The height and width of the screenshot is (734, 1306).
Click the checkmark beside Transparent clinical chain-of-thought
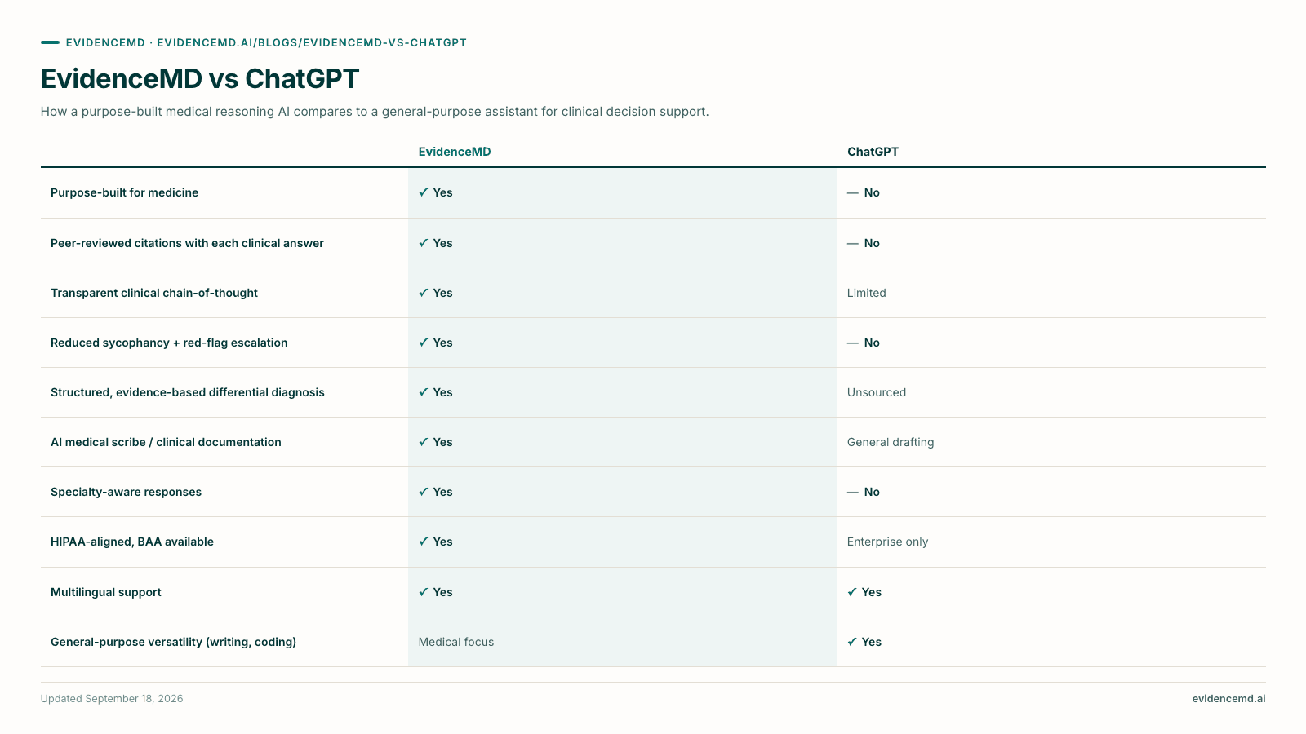423,293
